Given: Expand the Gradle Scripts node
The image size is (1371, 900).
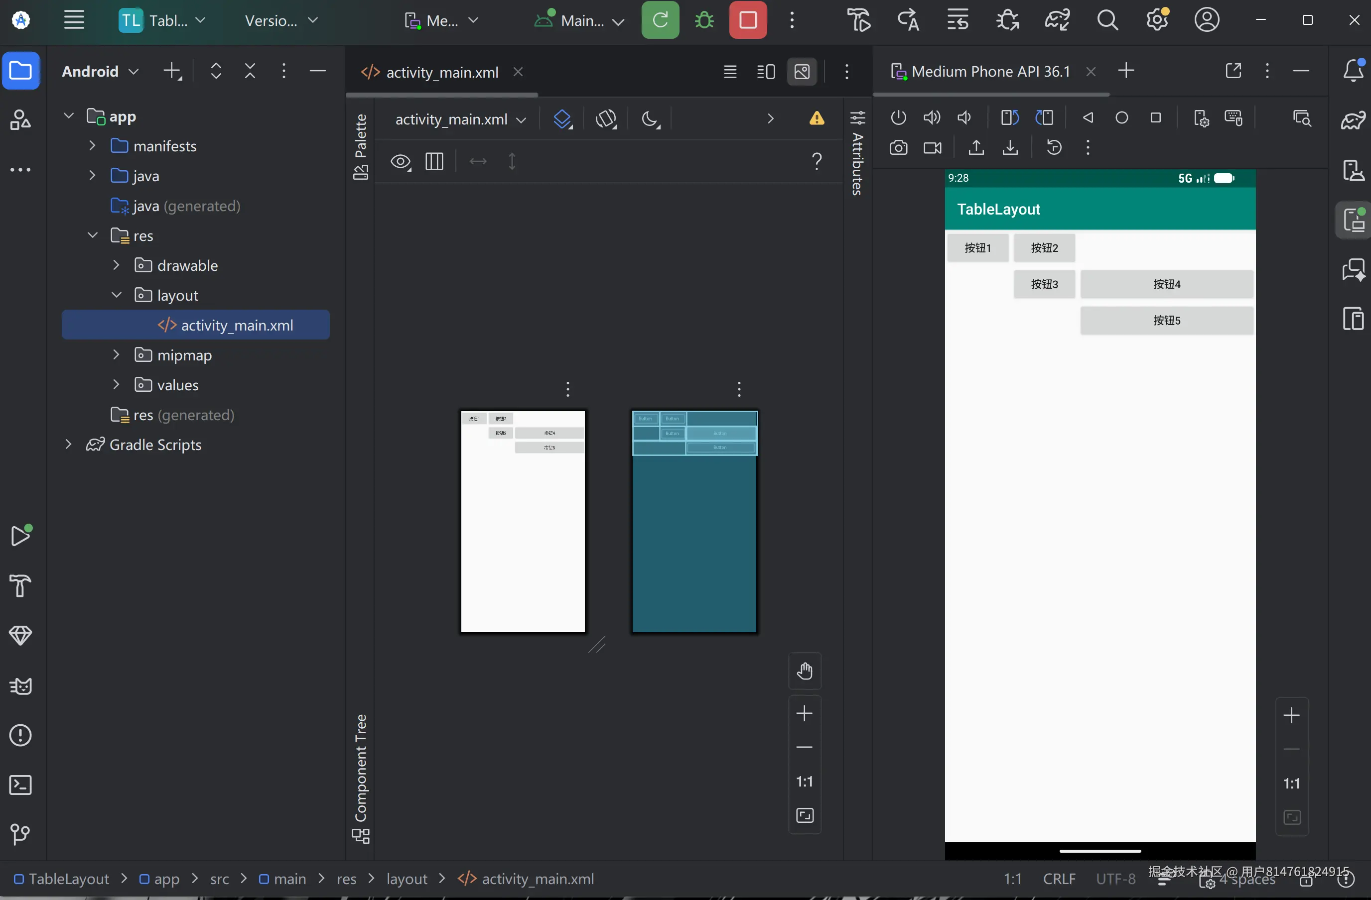Looking at the screenshot, I should click(69, 444).
